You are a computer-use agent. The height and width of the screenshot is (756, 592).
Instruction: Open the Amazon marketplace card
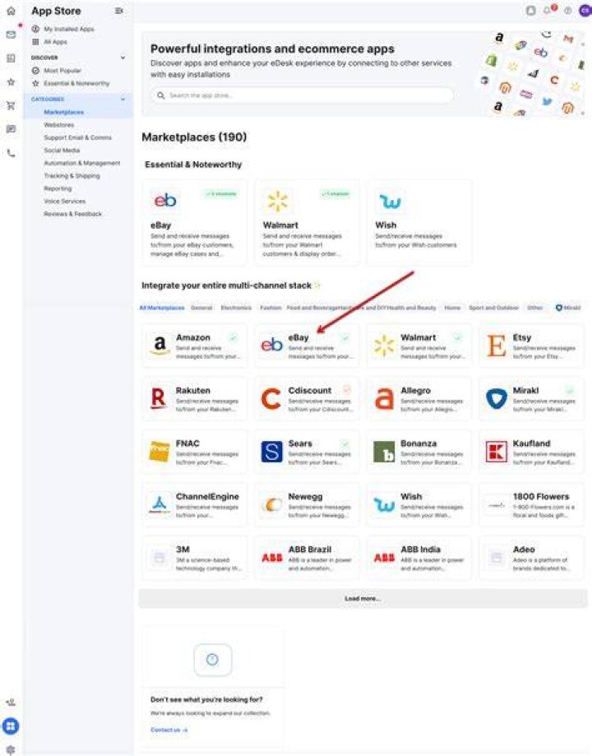click(x=194, y=346)
